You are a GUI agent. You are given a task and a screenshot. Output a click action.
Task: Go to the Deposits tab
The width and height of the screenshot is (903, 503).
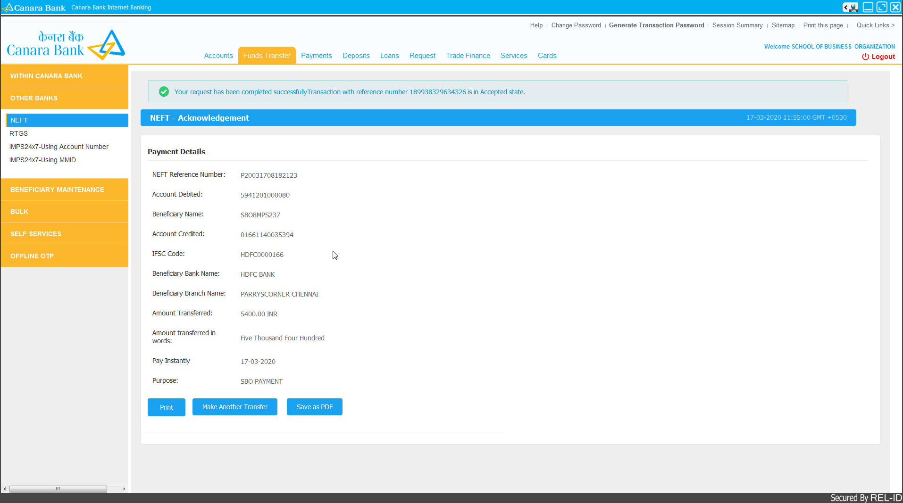pos(356,56)
